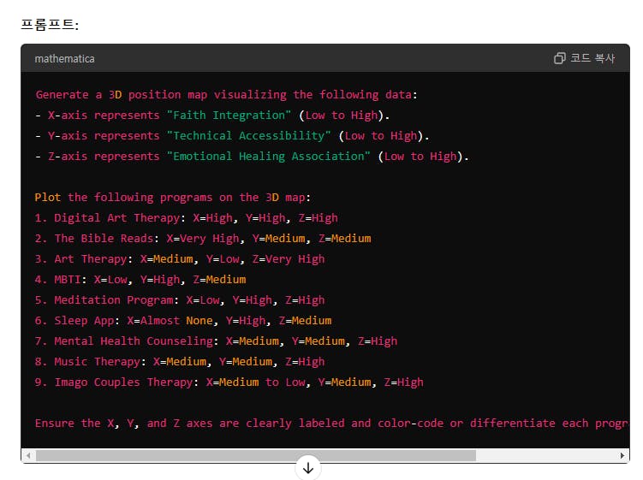Click the horizontal scrollbar right arrow
The height and width of the screenshot is (480, 643).
622,455
